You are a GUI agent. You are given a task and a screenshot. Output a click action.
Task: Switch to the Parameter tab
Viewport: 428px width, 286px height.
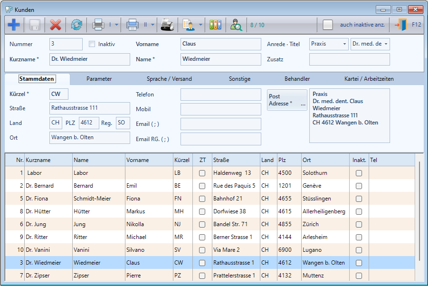click(x=99, y=79)
